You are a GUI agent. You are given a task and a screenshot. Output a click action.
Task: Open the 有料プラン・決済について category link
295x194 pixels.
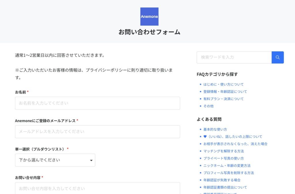point(224,99)
